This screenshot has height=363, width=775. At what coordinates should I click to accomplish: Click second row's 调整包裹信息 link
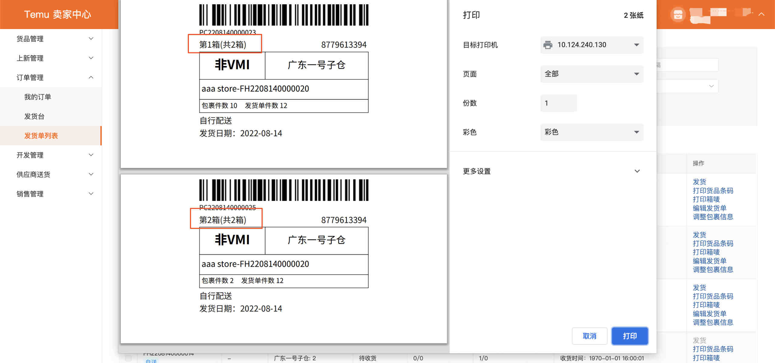713,270
